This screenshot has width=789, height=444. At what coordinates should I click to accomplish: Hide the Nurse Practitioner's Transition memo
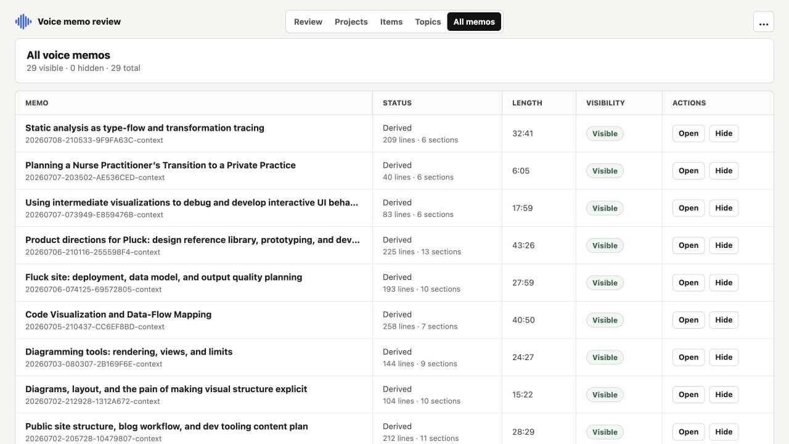pyautogui.click(x=724, y=171)
